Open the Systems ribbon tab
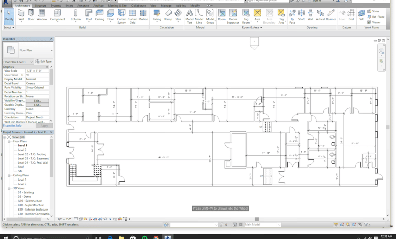 click(x=56, y=5)
